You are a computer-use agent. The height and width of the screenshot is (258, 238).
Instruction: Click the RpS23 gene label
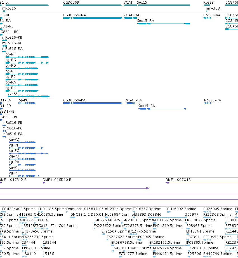point(208,3)
